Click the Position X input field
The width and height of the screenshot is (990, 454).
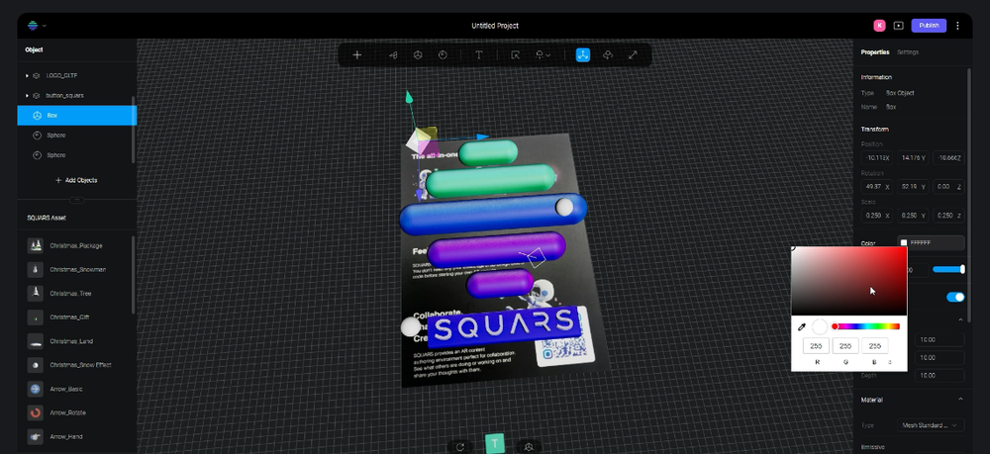[876, 157]
